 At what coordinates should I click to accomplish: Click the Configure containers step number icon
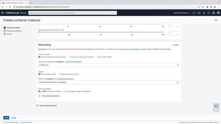pyautogui.click(x=4, y=31)
